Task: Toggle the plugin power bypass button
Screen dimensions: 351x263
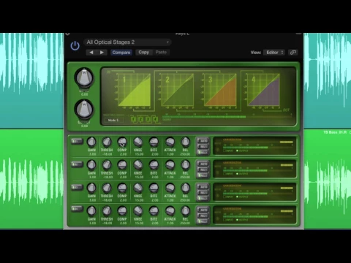Action: click(75, 46)
